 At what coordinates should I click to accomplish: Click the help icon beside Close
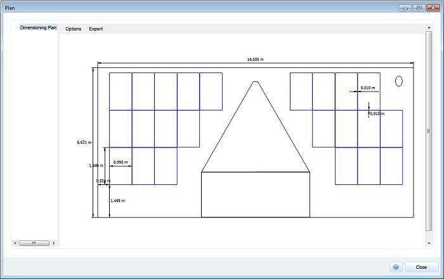pyautogui.click(x=396, y=267)
